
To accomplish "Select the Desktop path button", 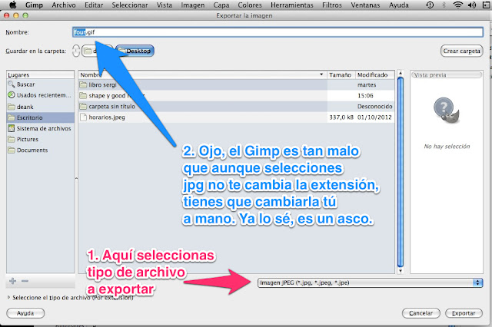I will (135, 51).
